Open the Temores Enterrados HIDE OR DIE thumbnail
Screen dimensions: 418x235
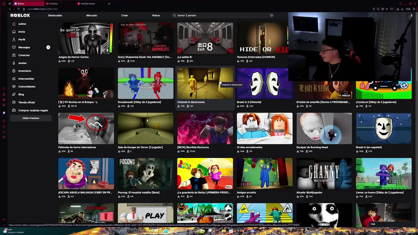pos(263,38)
